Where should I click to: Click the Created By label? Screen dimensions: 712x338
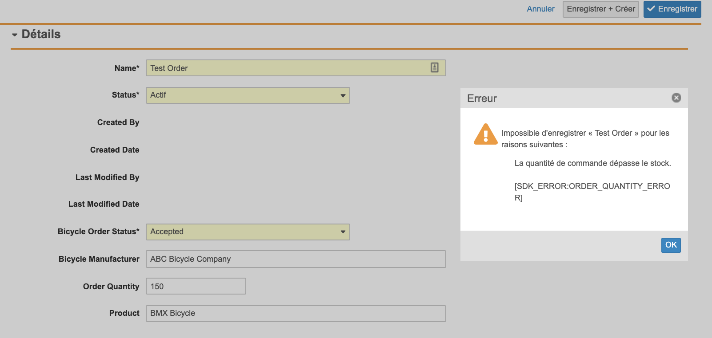(118, 122)
